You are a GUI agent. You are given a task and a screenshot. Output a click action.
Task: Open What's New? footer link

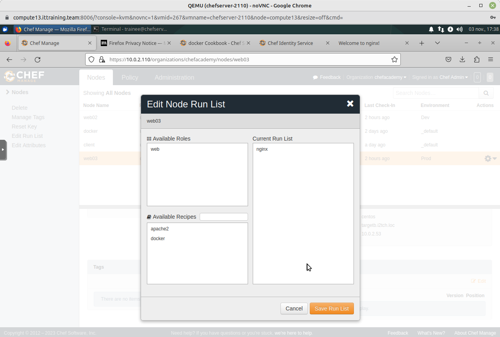(431, 333)
